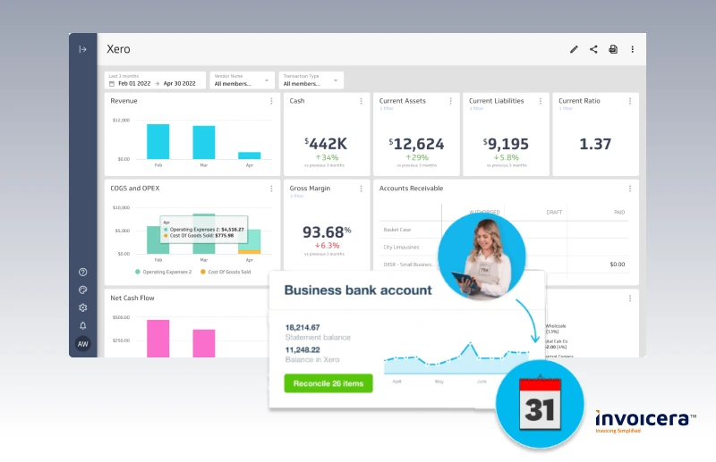Select the Feb revenue bar
The height and width of the screenshot is (462, 716).
(158, 142)
